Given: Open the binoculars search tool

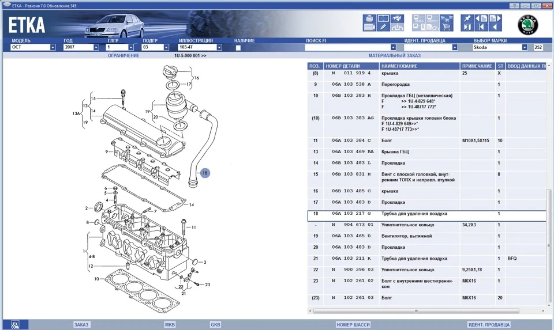Looking at the screenshot, I should [x=397, y=18].
